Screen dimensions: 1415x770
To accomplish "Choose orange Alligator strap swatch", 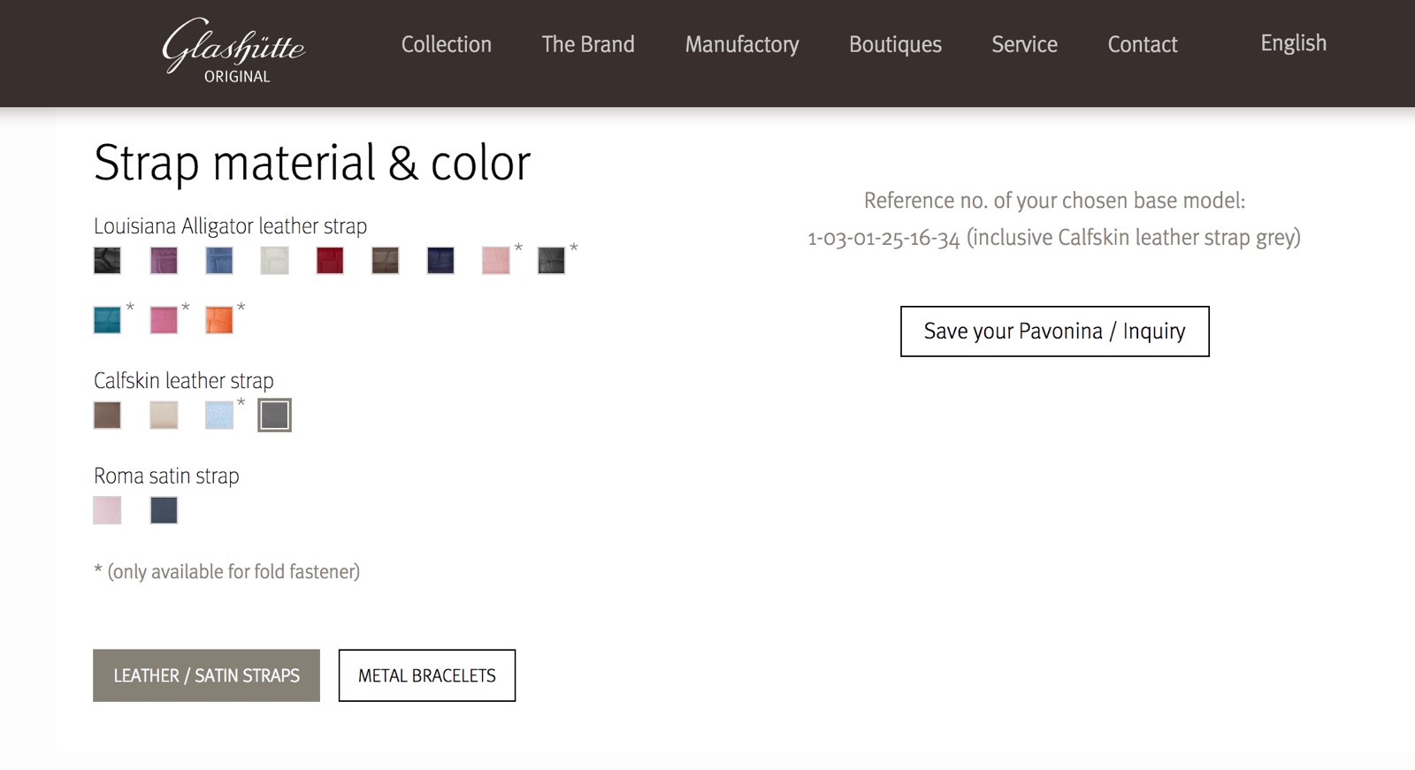I will [219, 319].
